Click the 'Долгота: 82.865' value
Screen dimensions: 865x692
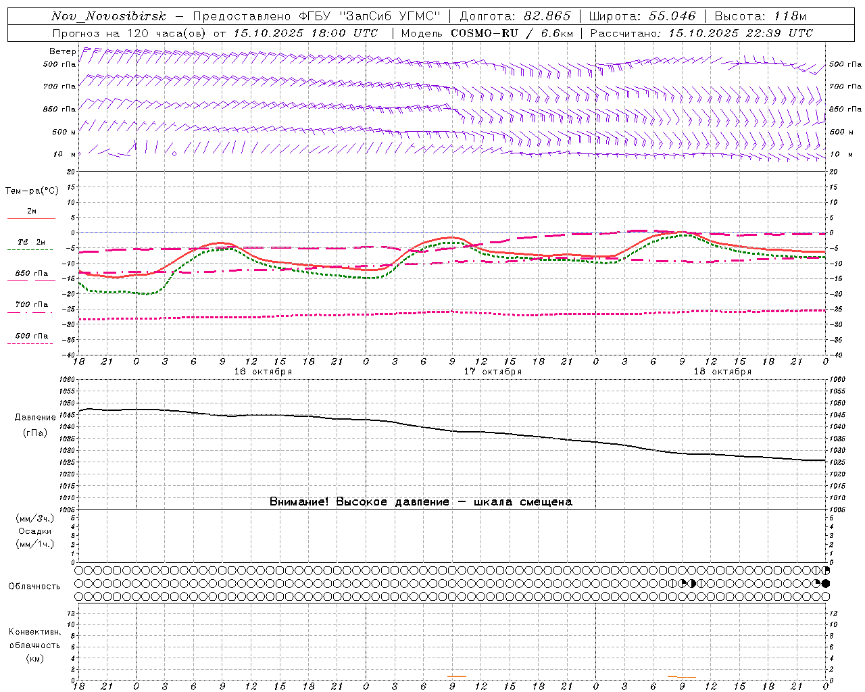515,16
